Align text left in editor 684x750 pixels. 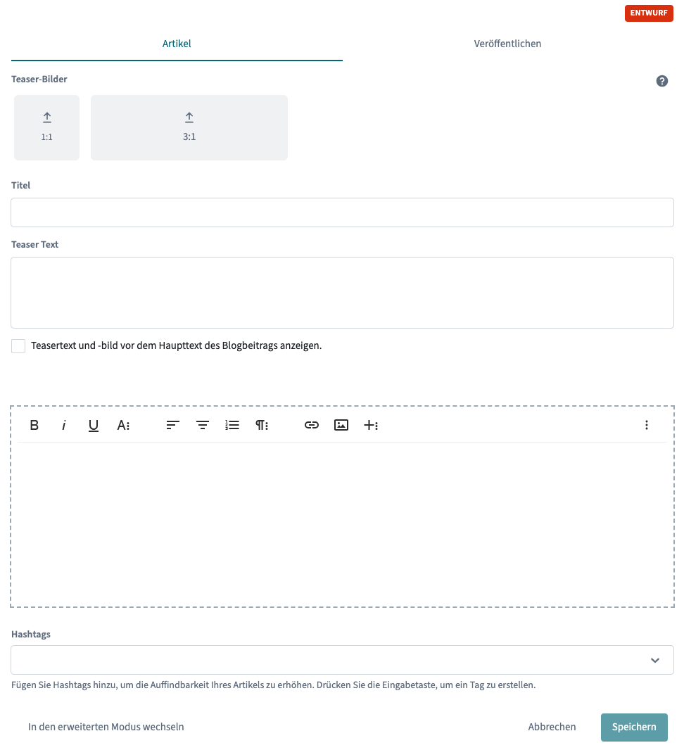(173, 425)
